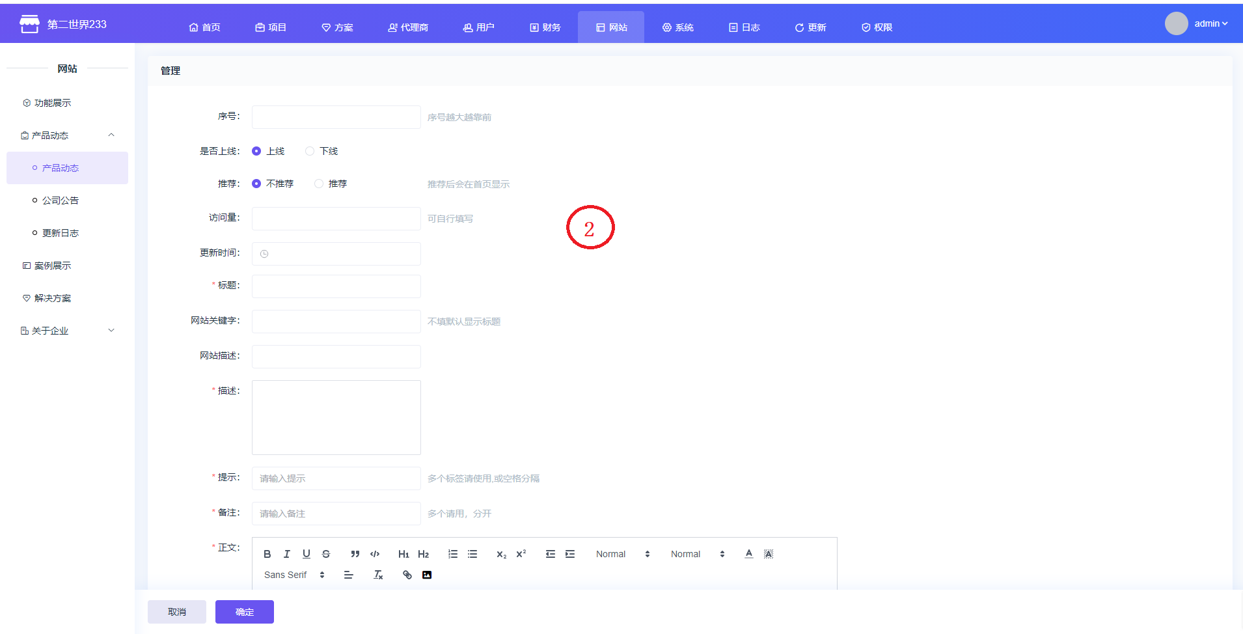Focus the 网站描述 input field
The width and height of the screenshot is (1243, 634).
336,357
